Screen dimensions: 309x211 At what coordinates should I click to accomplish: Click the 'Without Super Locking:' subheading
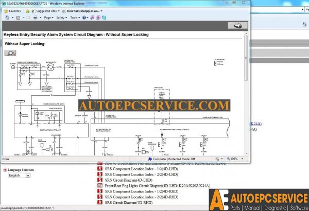tap(25, 44)
